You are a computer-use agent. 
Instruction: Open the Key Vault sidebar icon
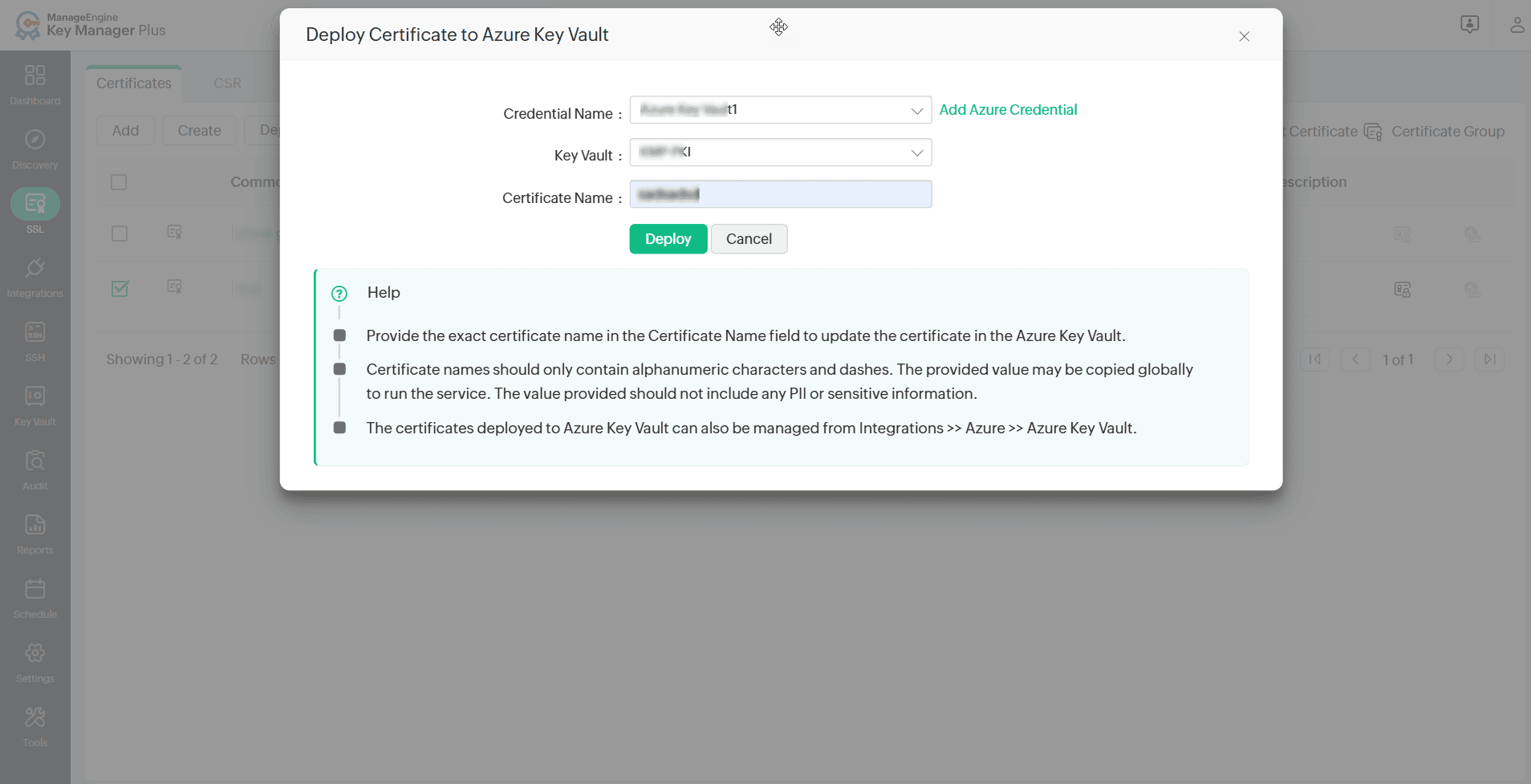[35, 396]
